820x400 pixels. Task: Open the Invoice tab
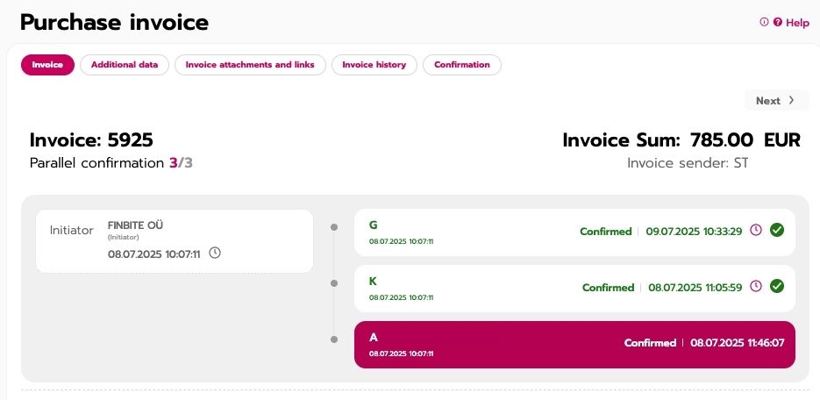47,65
